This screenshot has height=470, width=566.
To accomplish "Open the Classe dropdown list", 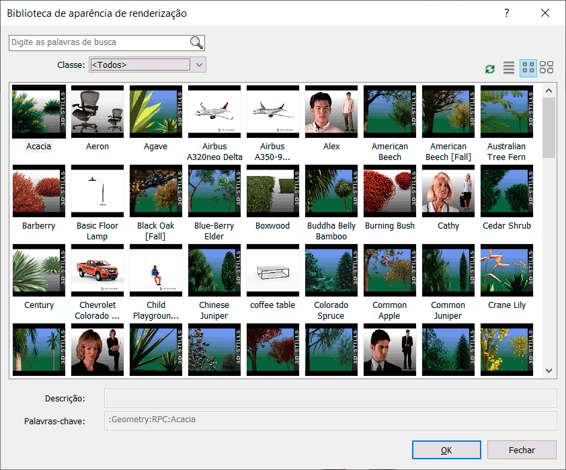I will [x=200, y=65].
